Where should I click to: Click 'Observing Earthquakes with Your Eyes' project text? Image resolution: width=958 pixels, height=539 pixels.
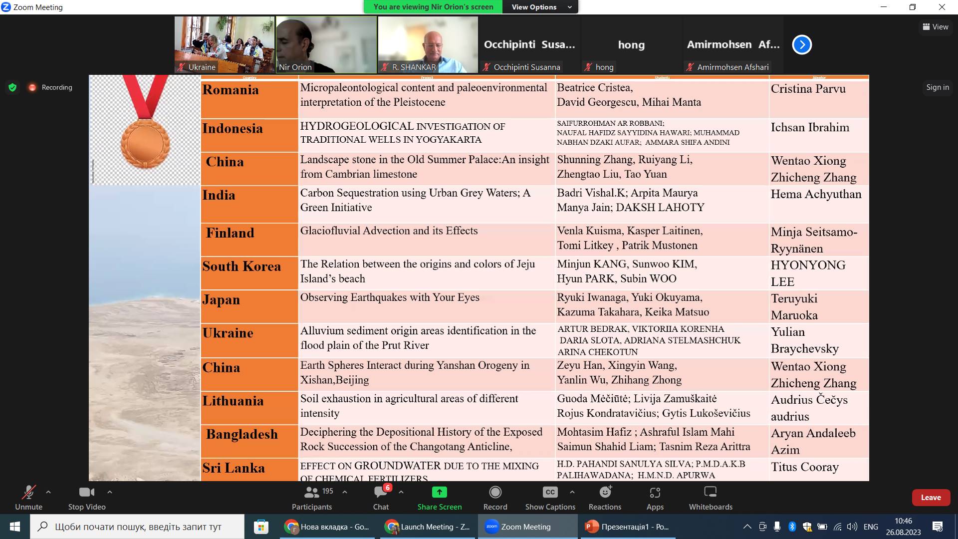[390, 297]
